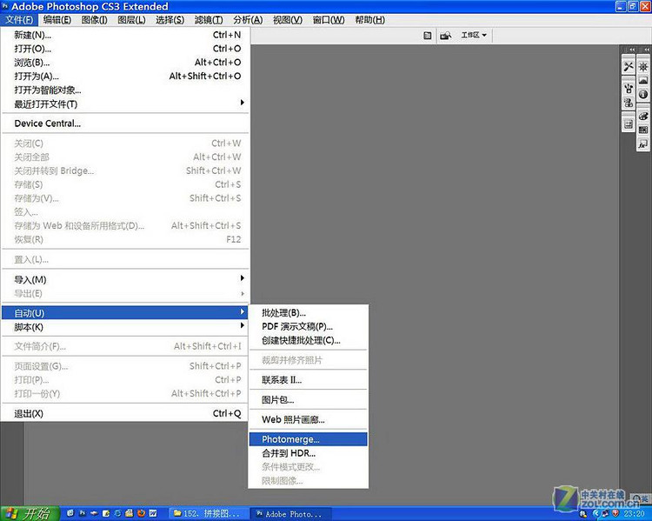Open the 滤镜(T) menu

(x=209, y=19)
